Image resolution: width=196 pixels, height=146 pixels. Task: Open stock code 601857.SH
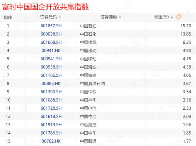click(51, 26)
